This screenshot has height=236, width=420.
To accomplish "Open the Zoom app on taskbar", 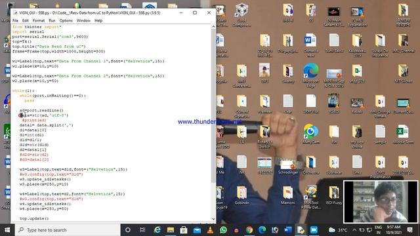I will click(314, 230).
